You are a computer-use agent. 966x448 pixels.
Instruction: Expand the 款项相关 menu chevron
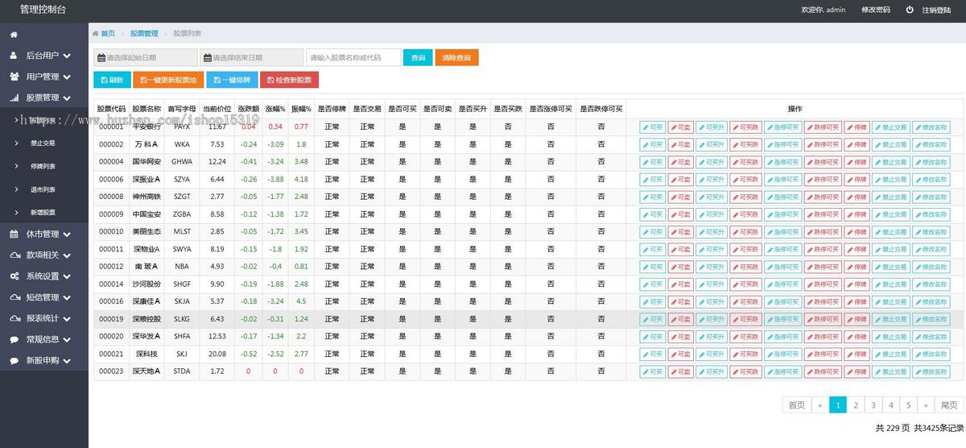[67, 256]
